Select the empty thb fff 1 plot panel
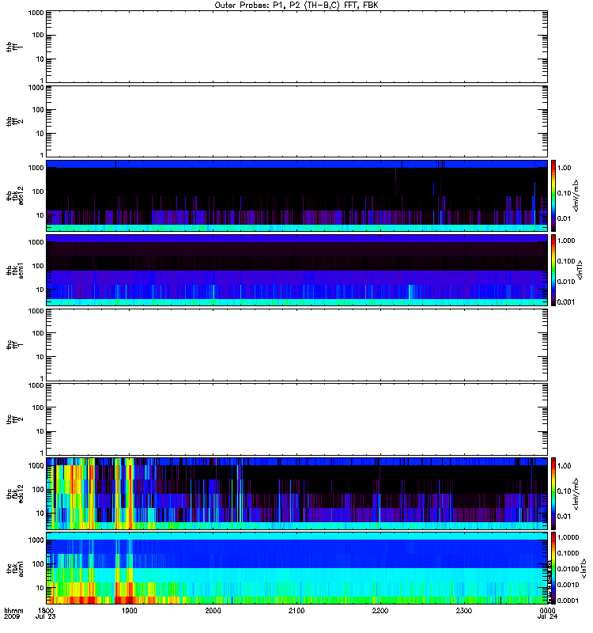The width and height of the screenshot is (593, 633). pyautogui.click(x=297, y=47)
